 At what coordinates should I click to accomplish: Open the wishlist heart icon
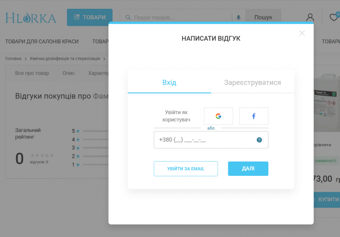[x=334, y=18]
